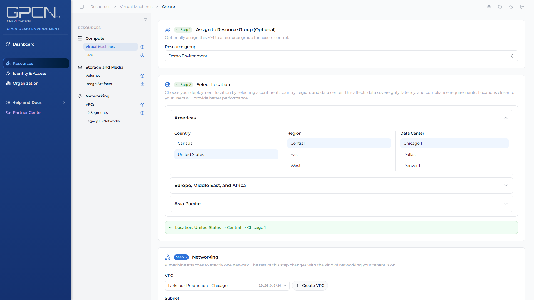Select Resources in left navigation
The height and width of the screenshot is (300, 534).
[36, 63]
